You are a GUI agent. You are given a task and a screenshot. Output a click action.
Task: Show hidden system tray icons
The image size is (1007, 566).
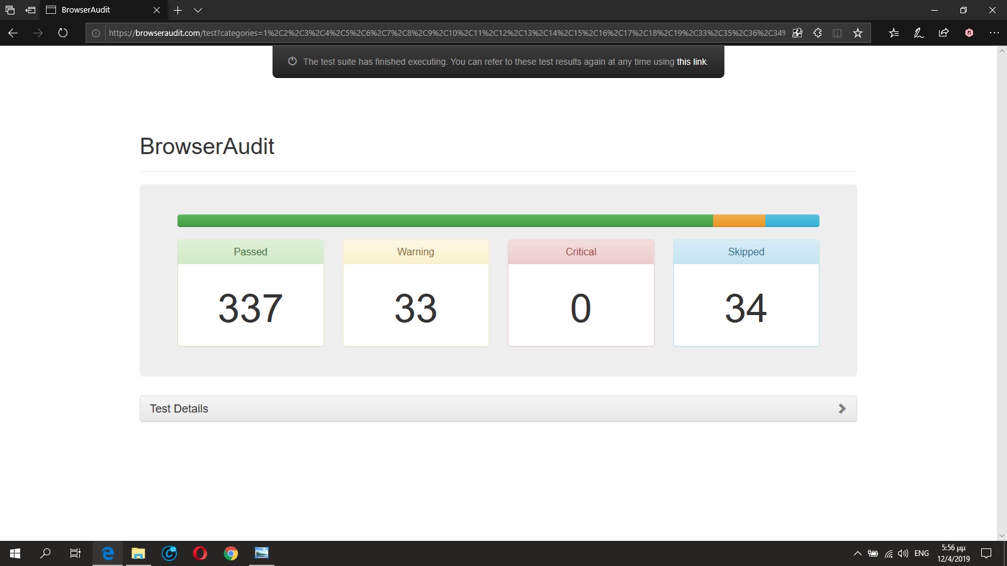pyautogui.click(x=857, y=553)
